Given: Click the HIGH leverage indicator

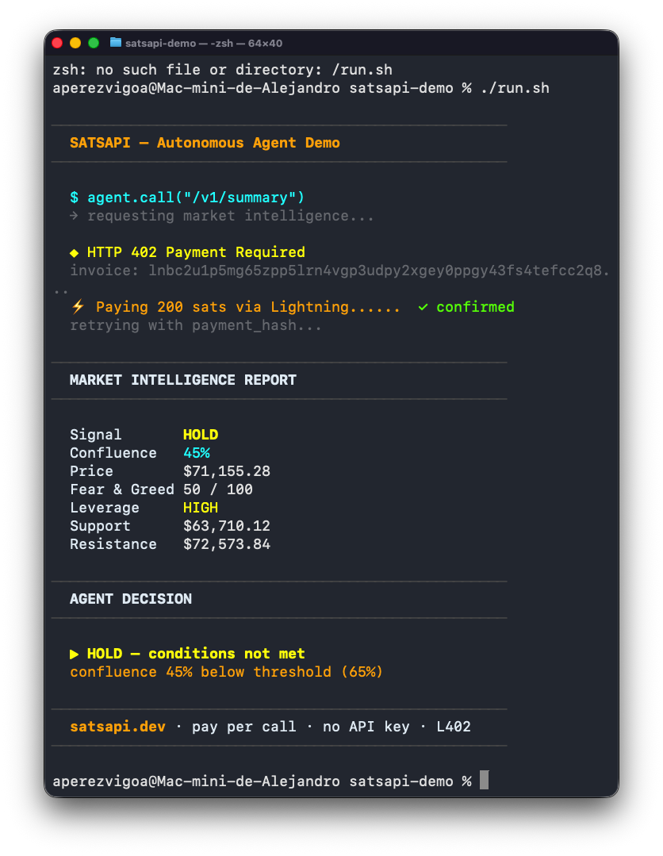Looking at the screenshot, I should pos(200,507).
